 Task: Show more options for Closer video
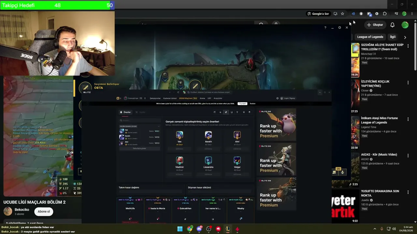point(408,83)
